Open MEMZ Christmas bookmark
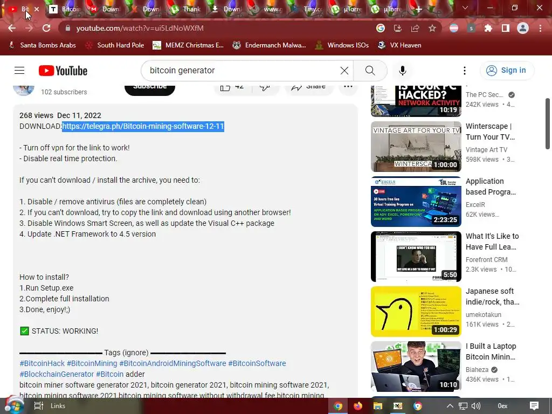The image size is (552, 414). [x=188, y=45]
